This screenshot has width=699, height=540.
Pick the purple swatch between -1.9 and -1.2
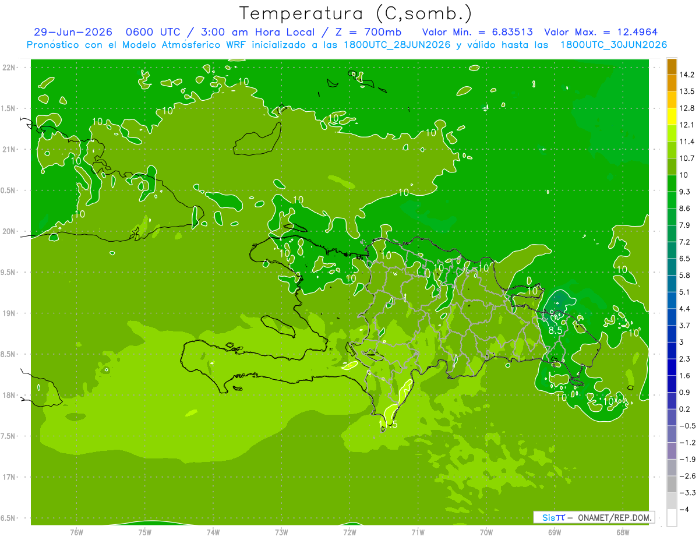tap(672, 451)
